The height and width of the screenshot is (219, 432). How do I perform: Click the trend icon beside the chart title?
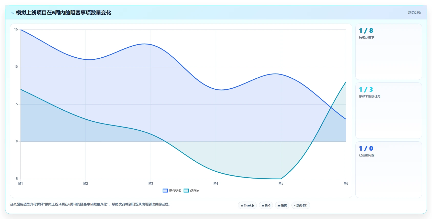(12, 13)
